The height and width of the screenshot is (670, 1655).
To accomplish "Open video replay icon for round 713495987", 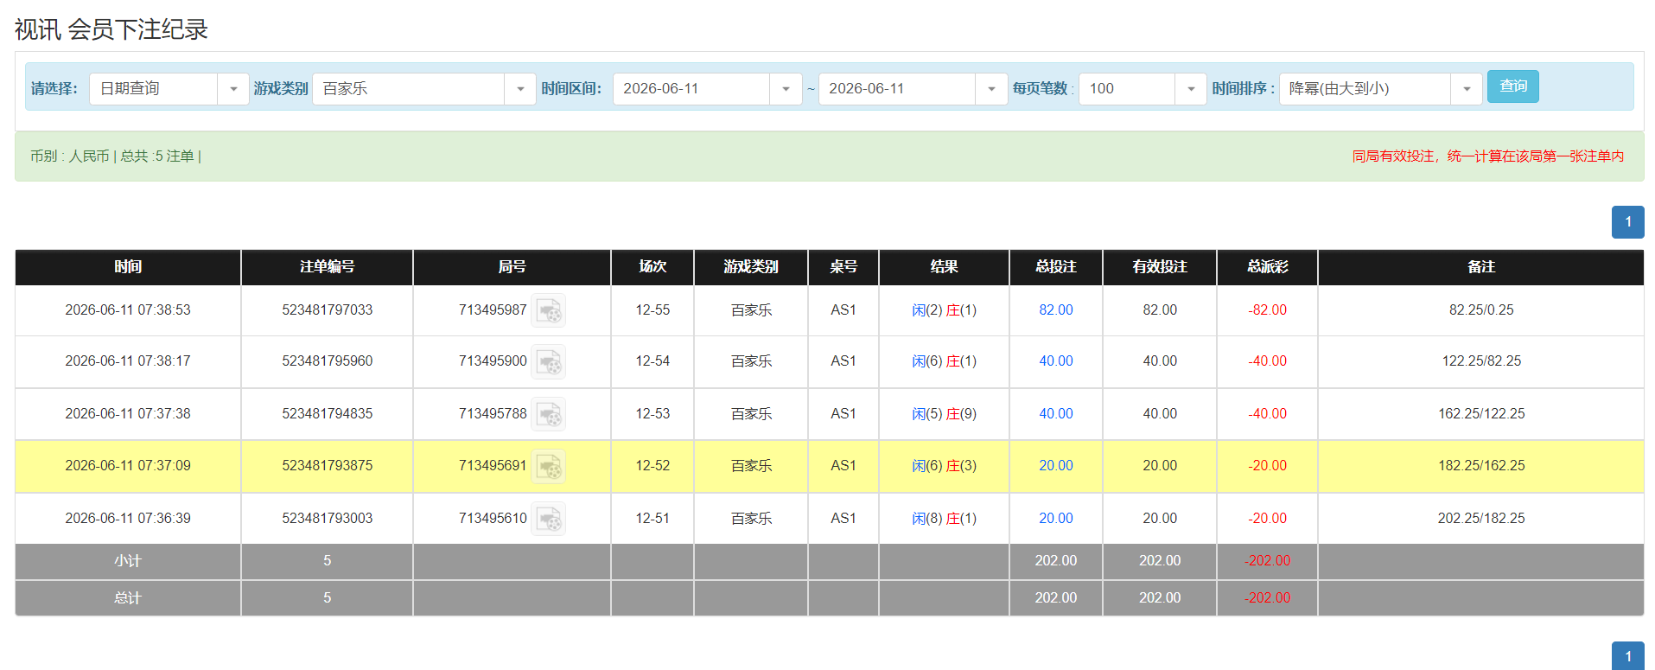I will (x=548, y=310).
